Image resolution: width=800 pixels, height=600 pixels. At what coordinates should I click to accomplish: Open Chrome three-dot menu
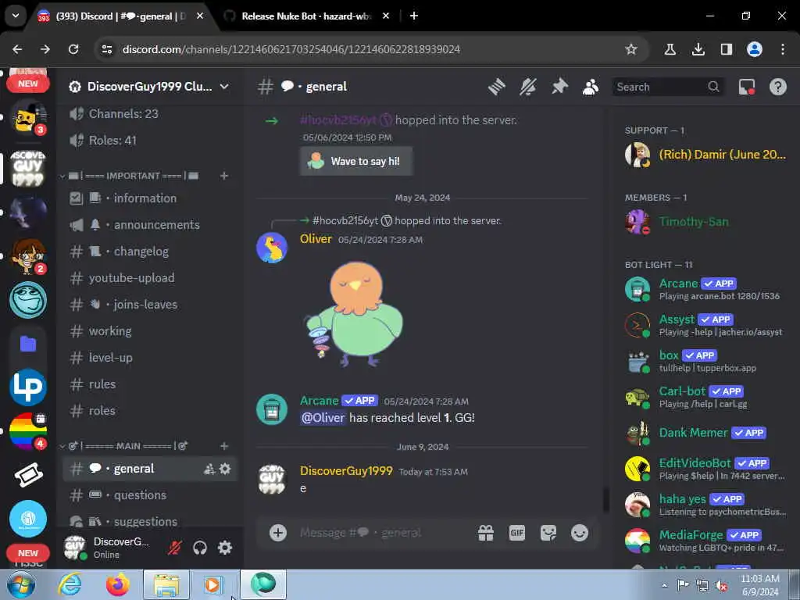pos(783,49)
